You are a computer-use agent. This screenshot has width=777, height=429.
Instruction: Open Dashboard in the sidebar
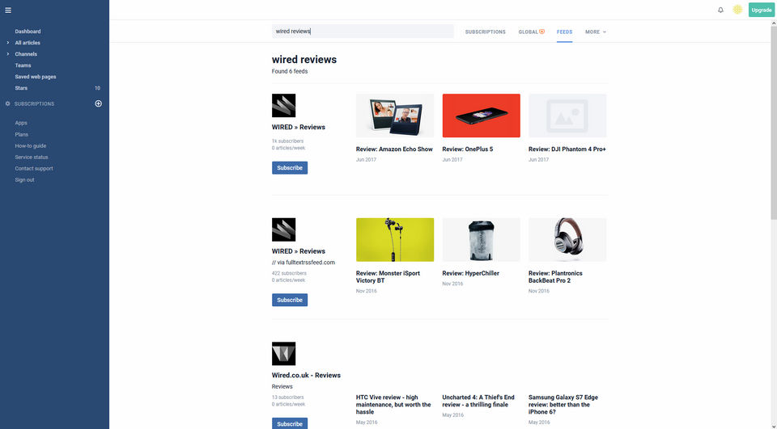(x=28, y=32)
